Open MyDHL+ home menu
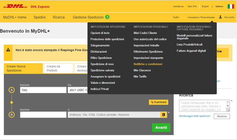This screenshot has width=237, height=140. [x=15, y=17]
